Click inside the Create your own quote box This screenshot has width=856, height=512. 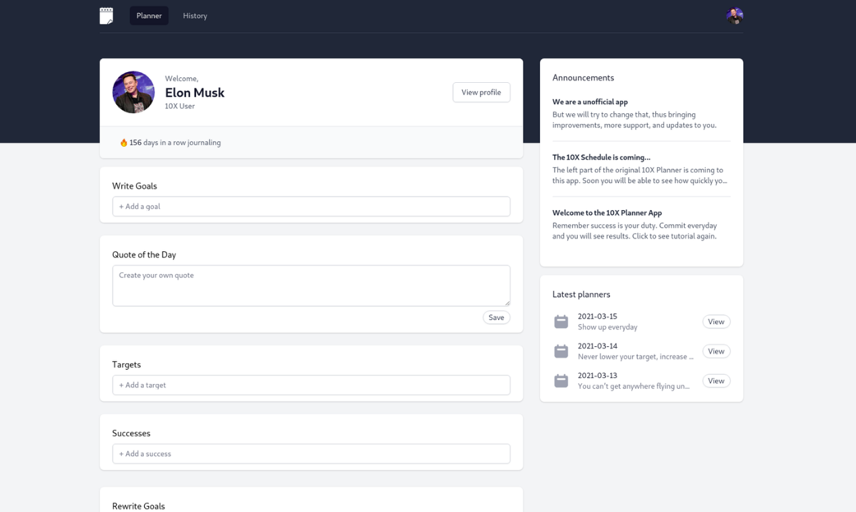[x=311, y=285]
